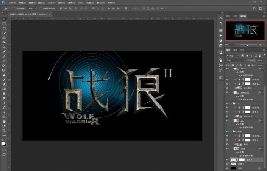The image size is (267, 171).
Task: Open the Auto-Select layer/group dropdown
Action: [x=32, y=8]
